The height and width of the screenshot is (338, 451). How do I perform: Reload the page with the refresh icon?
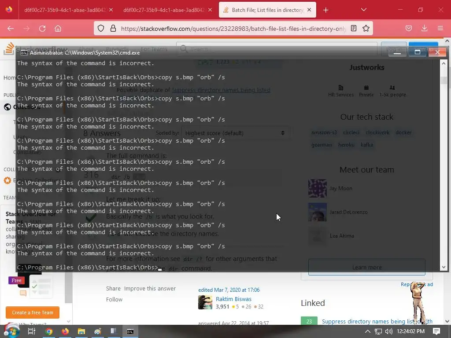[42, 29]
